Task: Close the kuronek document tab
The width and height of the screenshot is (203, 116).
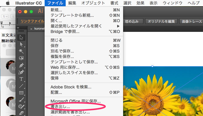Action: tap(31, 29)
